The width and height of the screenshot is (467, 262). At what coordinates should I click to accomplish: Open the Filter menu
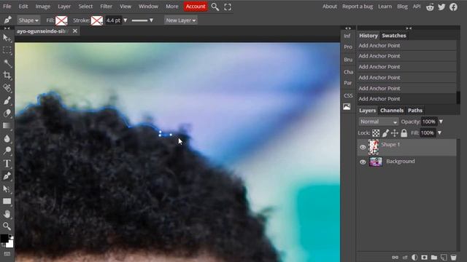pyautogui.click(x=106, y=7)
